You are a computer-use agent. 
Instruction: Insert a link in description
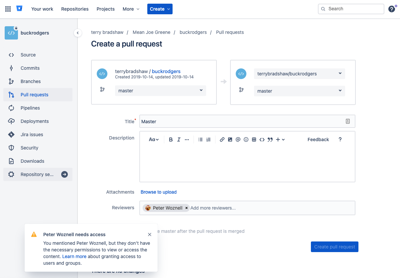click(x=222, y=139)
